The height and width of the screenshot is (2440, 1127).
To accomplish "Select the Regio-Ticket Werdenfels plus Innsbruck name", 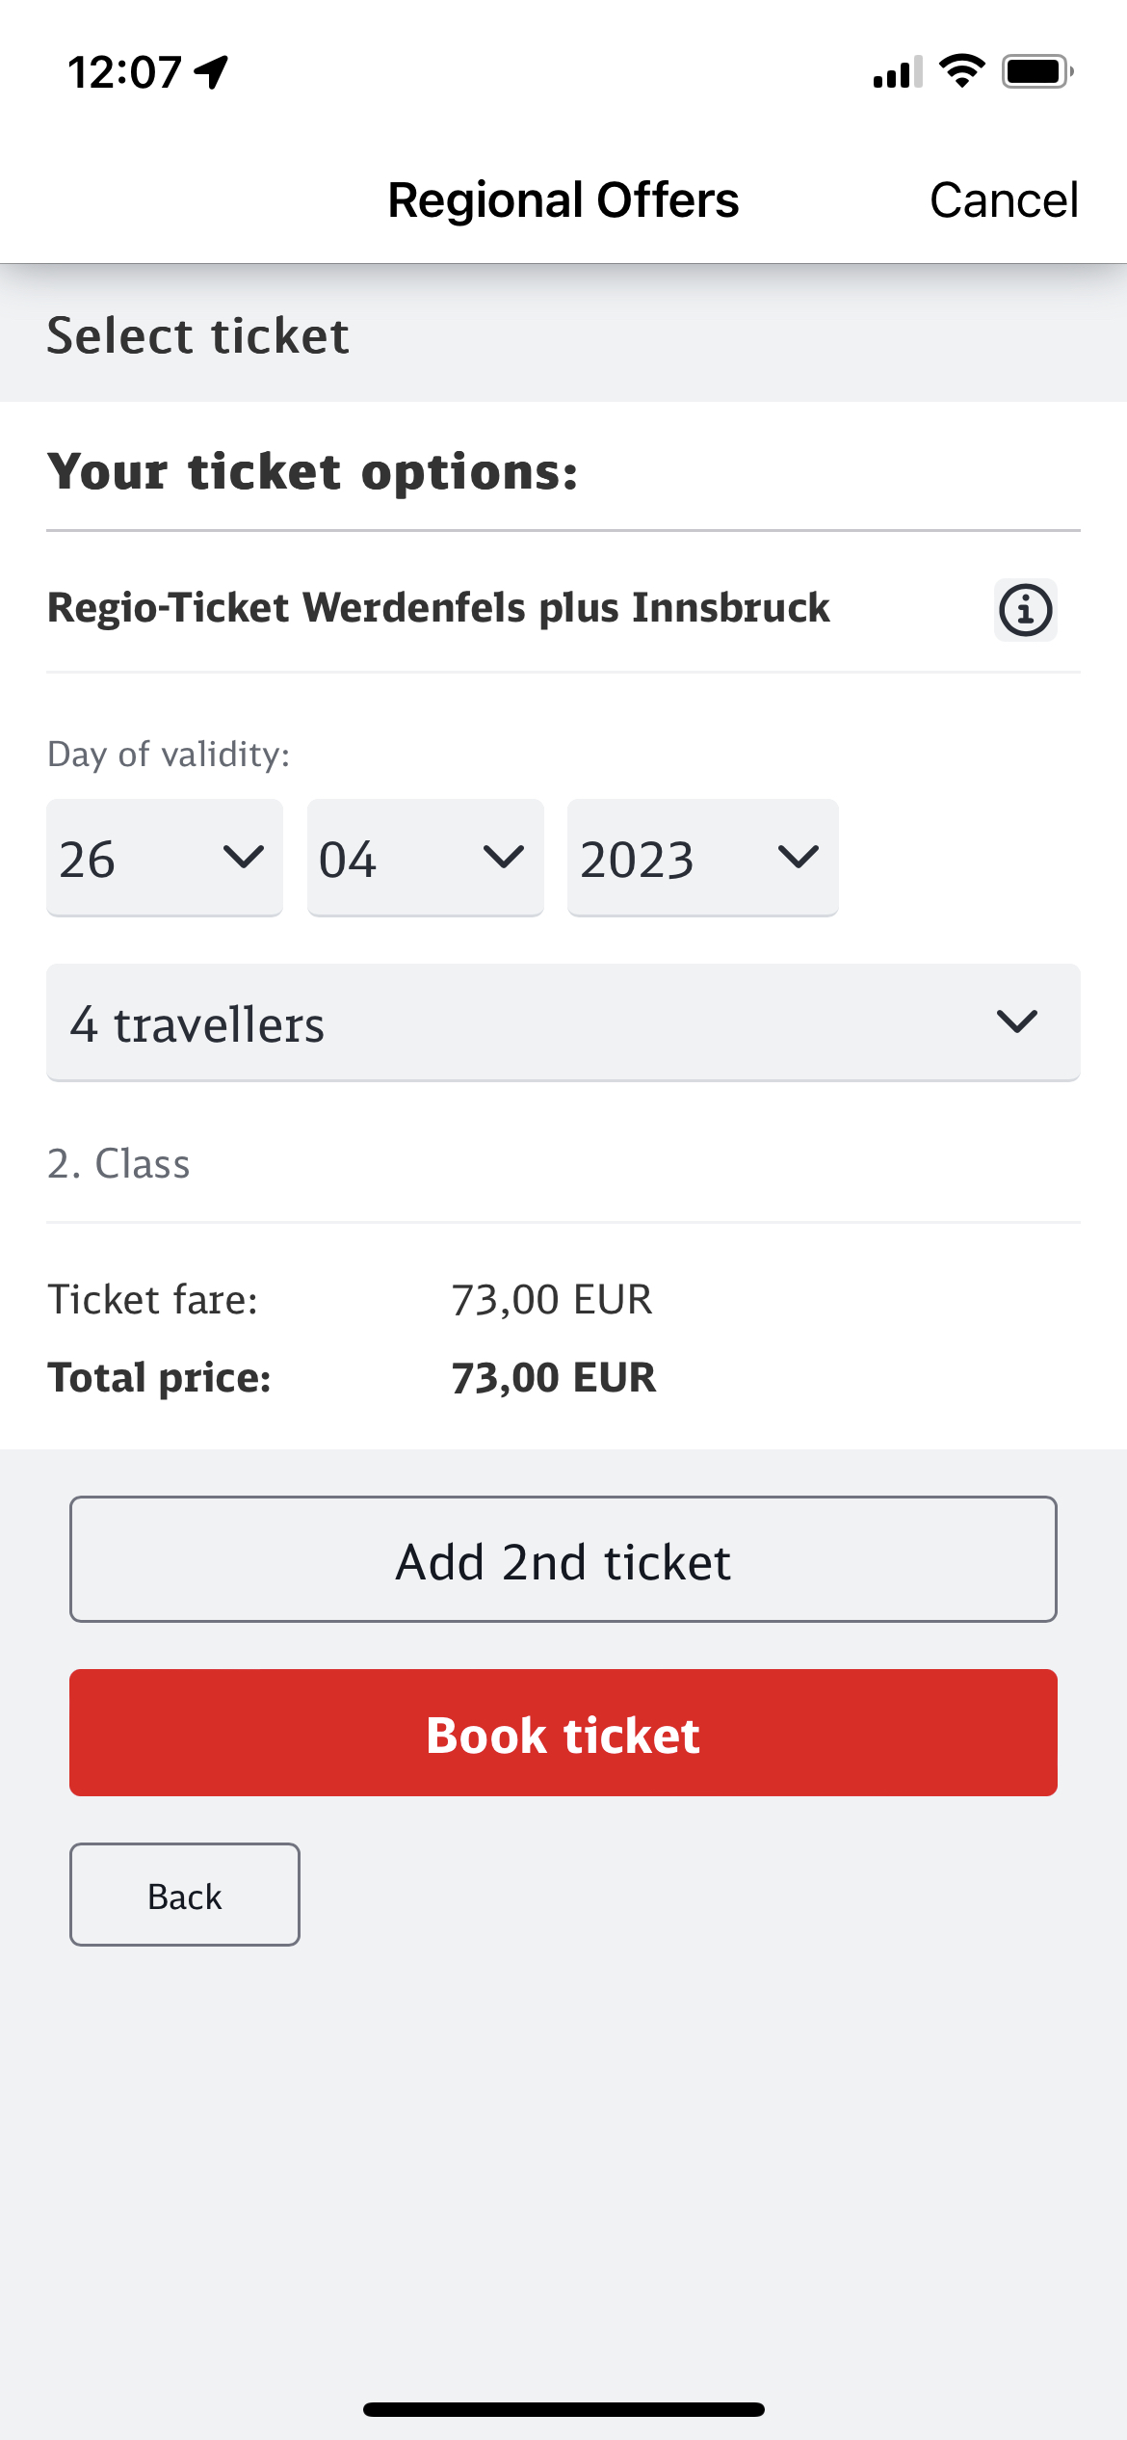I will 438,608.
